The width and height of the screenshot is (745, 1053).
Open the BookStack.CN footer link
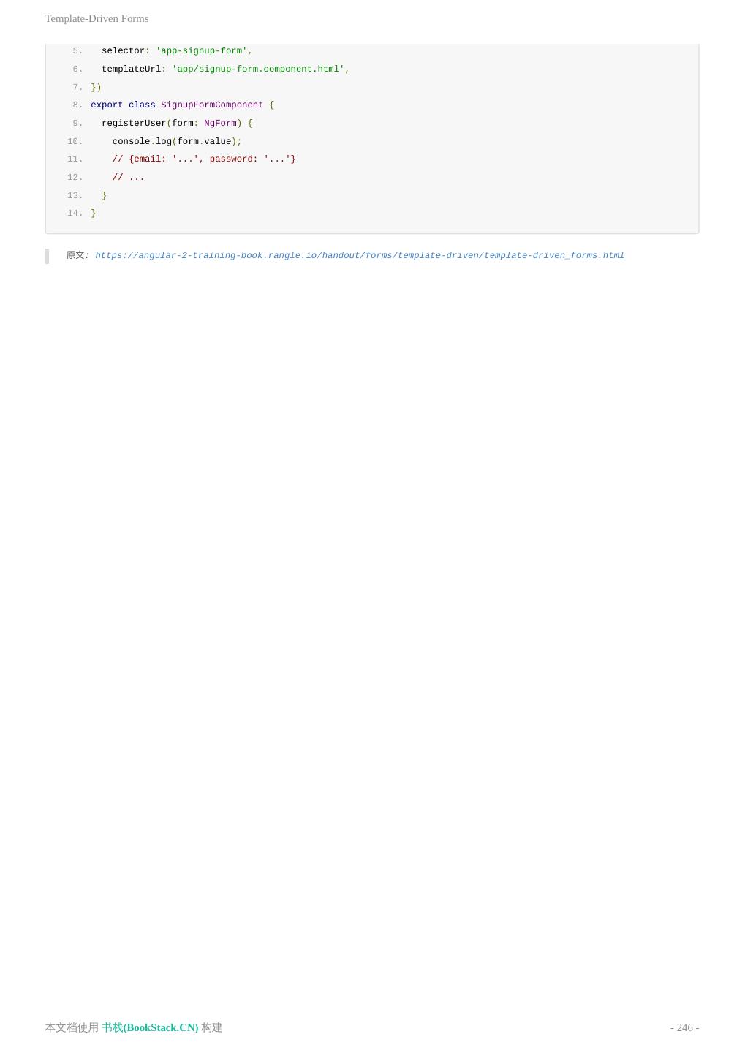pos(150,1027)
